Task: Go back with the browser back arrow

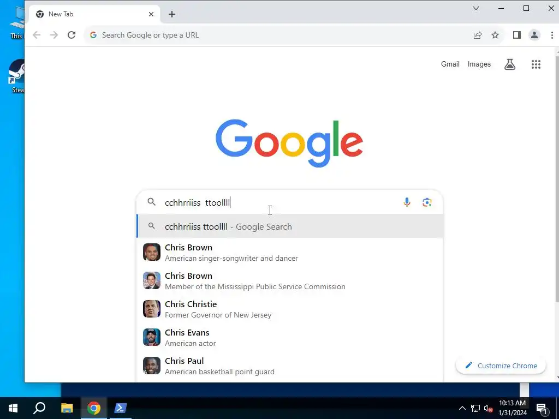Action: [x=37, y=35]
